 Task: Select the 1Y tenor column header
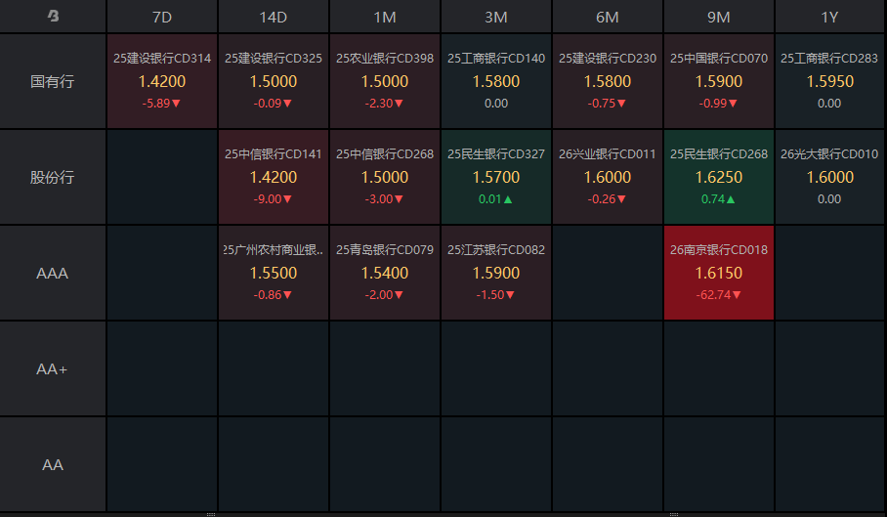click(829, 17)
